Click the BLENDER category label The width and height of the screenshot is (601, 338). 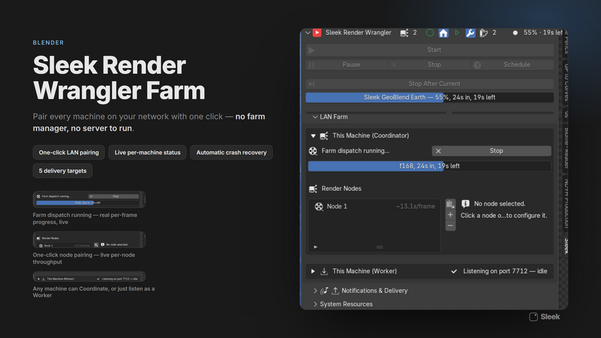(48, 42)
